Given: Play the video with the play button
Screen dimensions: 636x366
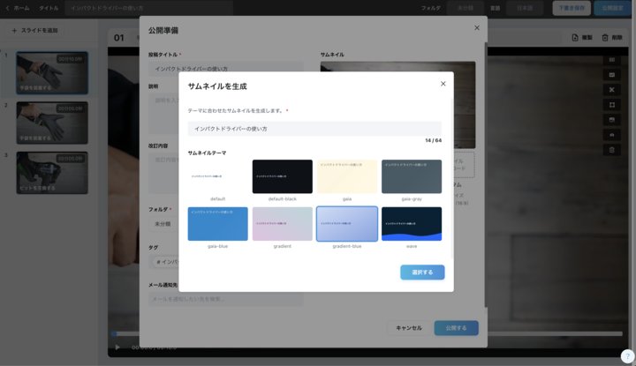Looking at the screenshot, I should tap(117, 347).
